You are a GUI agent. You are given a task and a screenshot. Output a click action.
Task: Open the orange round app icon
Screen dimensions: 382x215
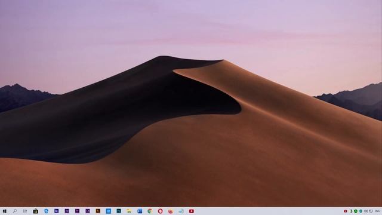[x=171, y=211]
